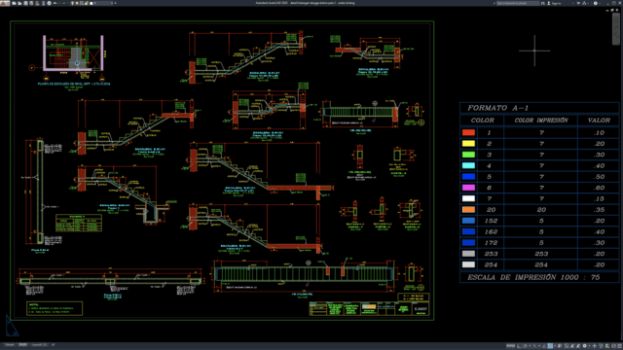Click the UCS triangle icon at bottom left
623x350 pixels.
(x=12, y=326)
